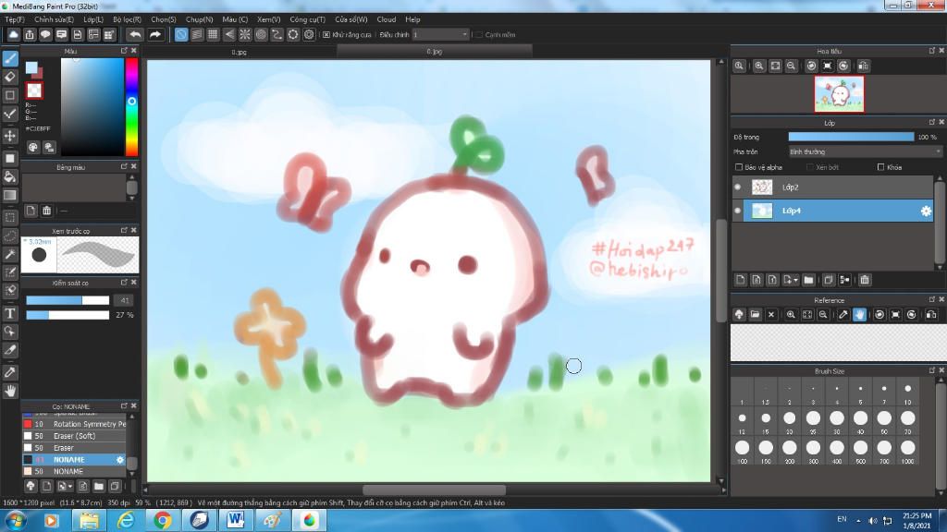This screenshot has width=947, height=532.
Task: Turn snap off with the blue snap icon
Action: click(x=181, y=34)
